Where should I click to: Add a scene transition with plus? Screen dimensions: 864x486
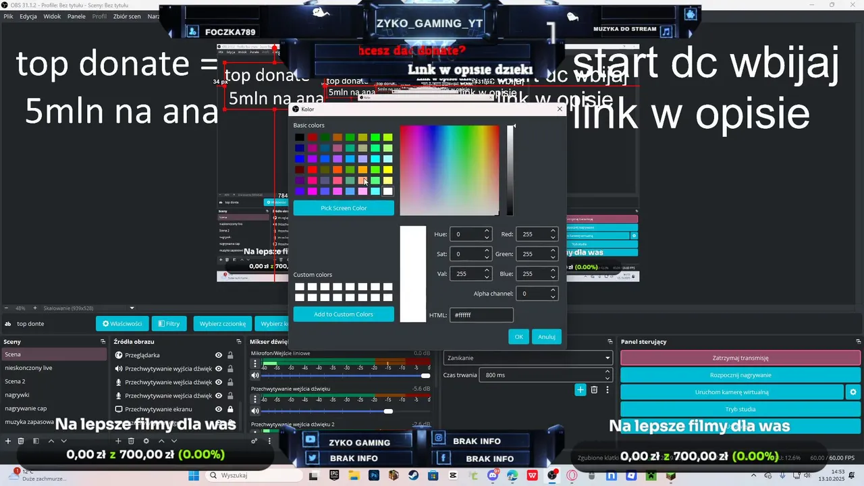[x=580, y=389]
